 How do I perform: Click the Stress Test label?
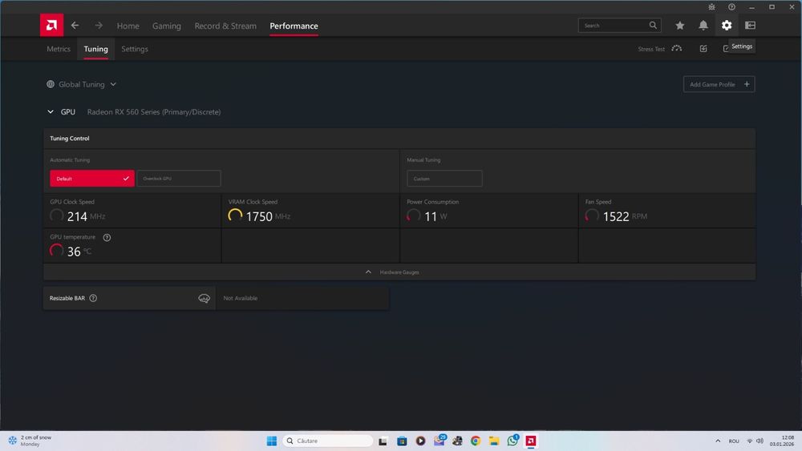pyautogui.click(x=651, y=49)
